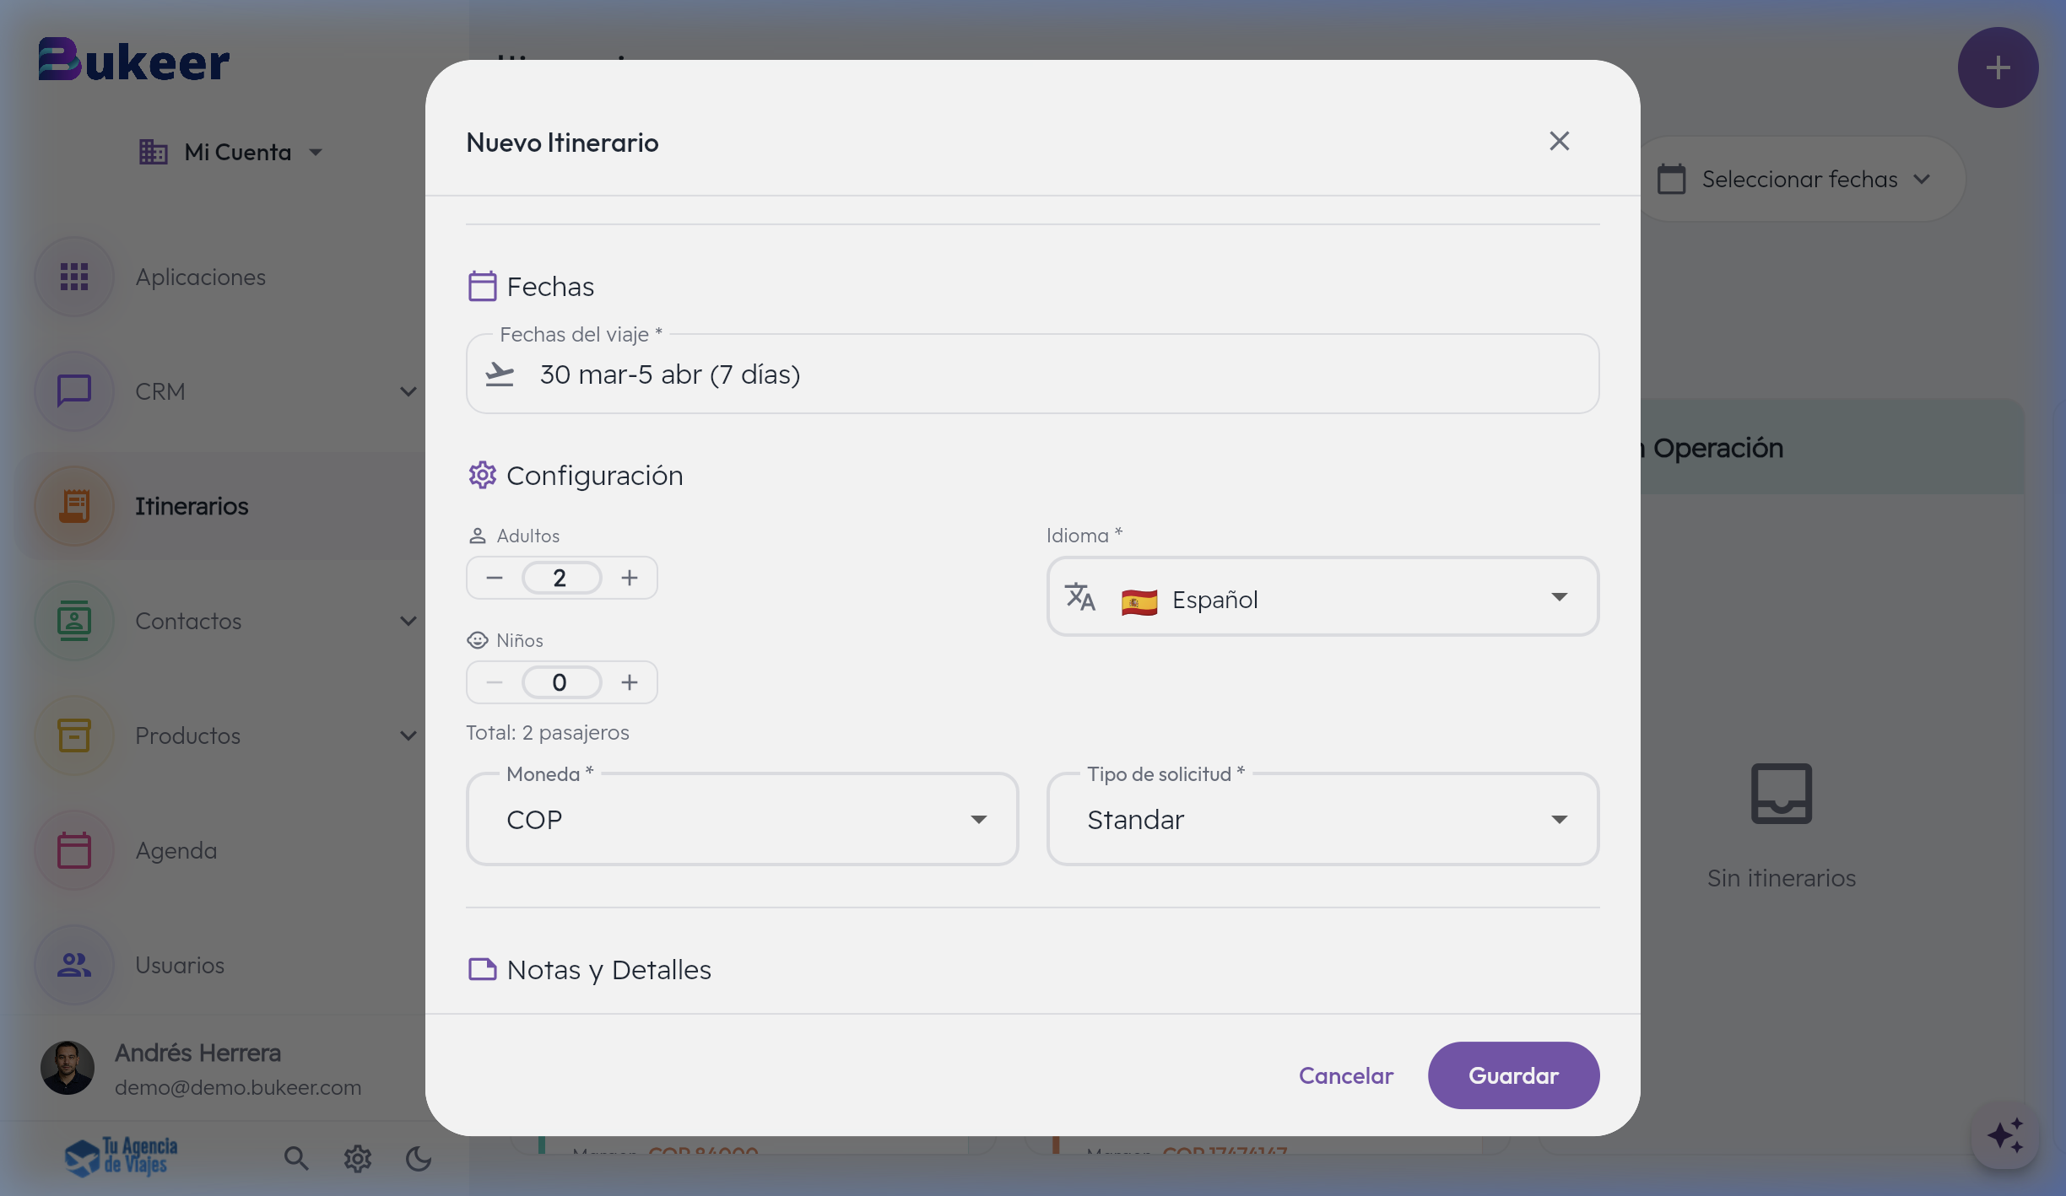Open the Tipo de solicitud Standar dropdown

pyautogui.click(x=1322, y=819)
